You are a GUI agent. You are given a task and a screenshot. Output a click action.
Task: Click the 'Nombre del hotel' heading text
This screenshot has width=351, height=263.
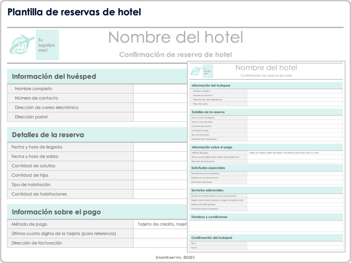[175, 38]
